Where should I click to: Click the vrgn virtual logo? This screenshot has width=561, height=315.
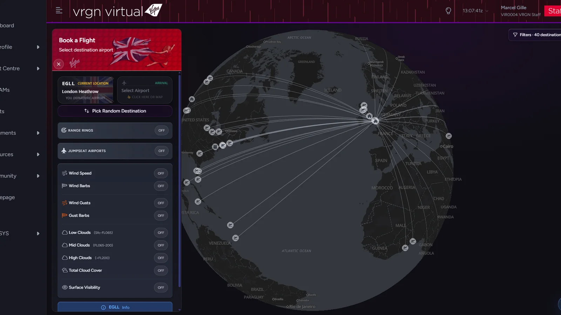click(x=117, y=11)
